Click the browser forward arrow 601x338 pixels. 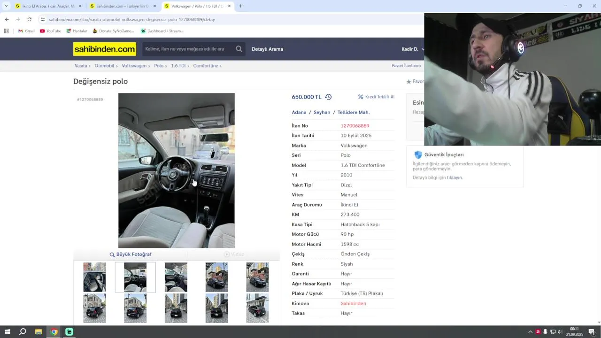click(18, 19)
